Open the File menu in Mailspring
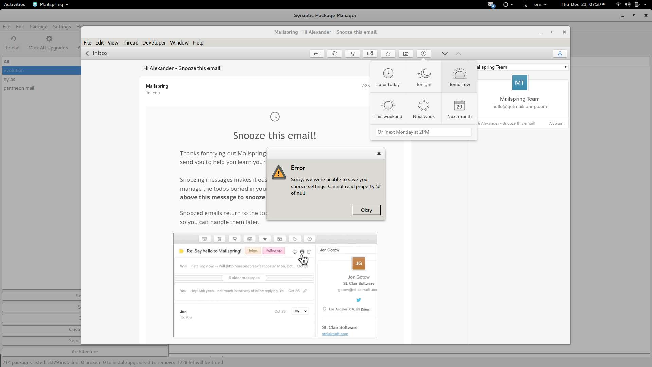The image size is (652, 367). 87,43
